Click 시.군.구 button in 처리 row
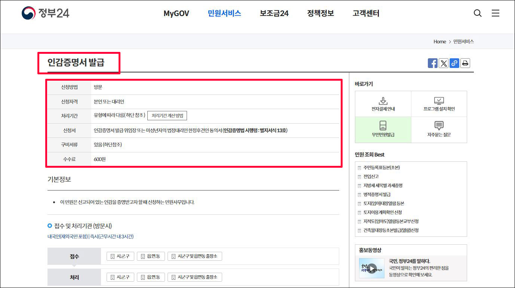The image size is (515, 288). [x=120, y=277]
